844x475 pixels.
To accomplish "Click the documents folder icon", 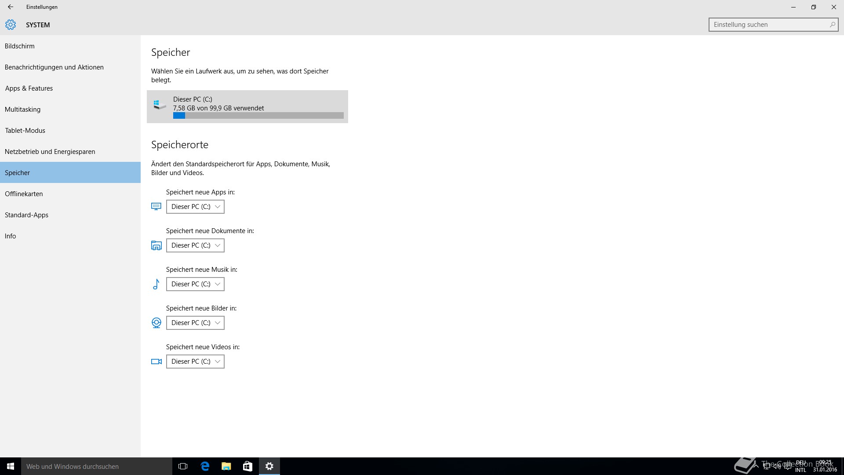I will click(x=156, y=245).
